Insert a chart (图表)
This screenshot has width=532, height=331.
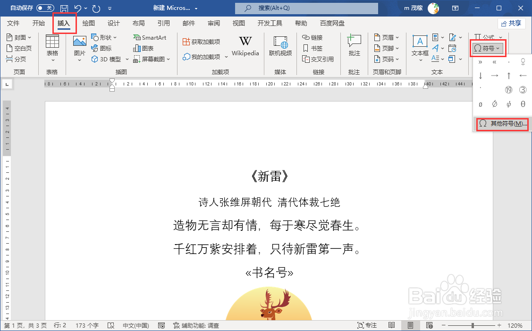click(x=144, y=48)
